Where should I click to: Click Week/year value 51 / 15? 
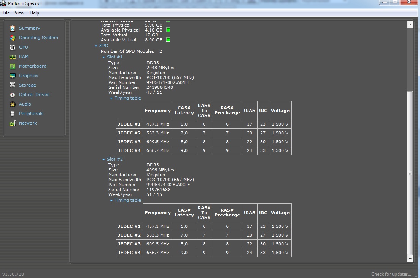[x=154, y=194]
